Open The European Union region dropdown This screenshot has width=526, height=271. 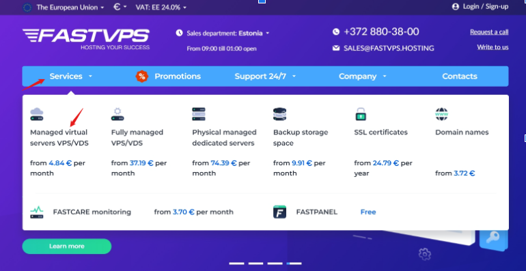point(70,7)
